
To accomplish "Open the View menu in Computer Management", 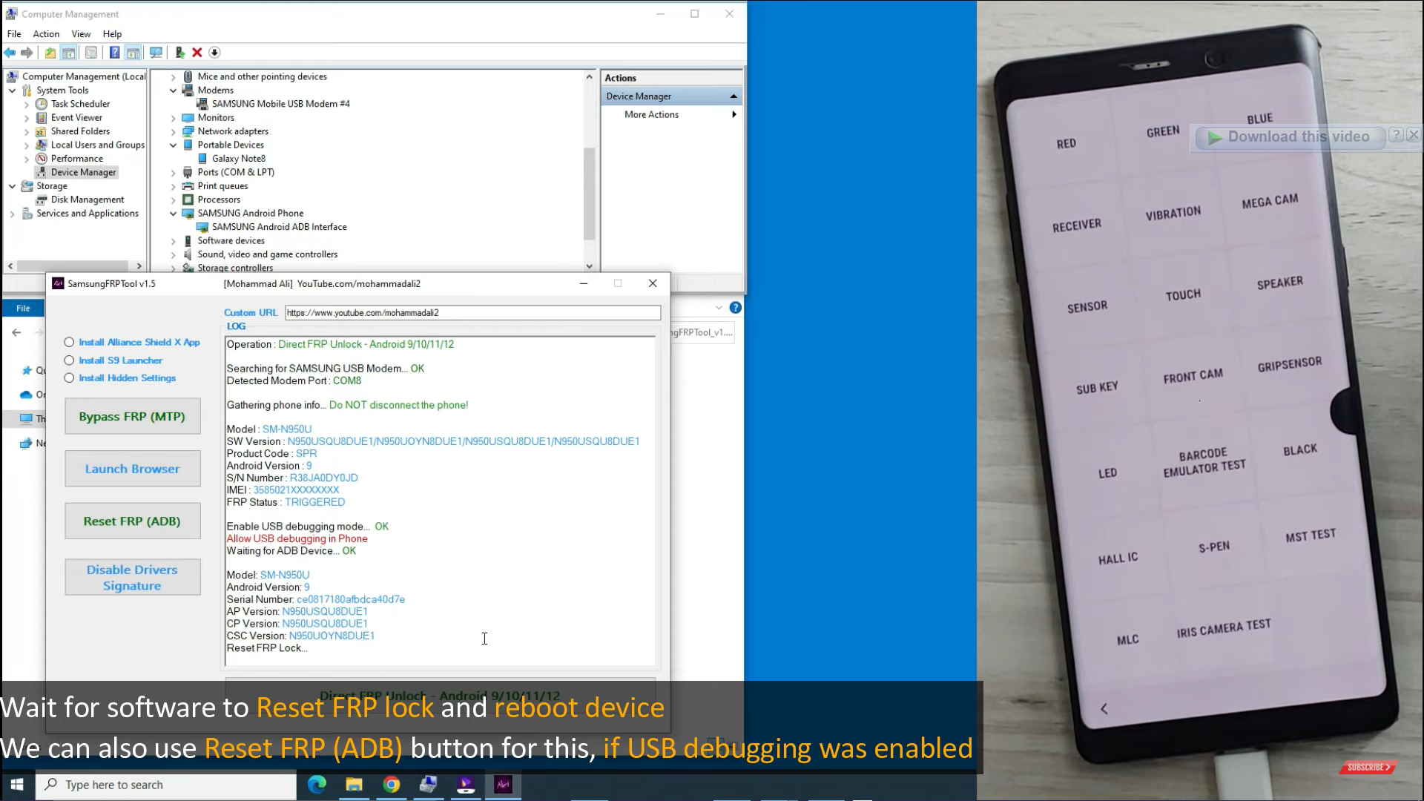I will pyautogui.click(x=80, y=33).
